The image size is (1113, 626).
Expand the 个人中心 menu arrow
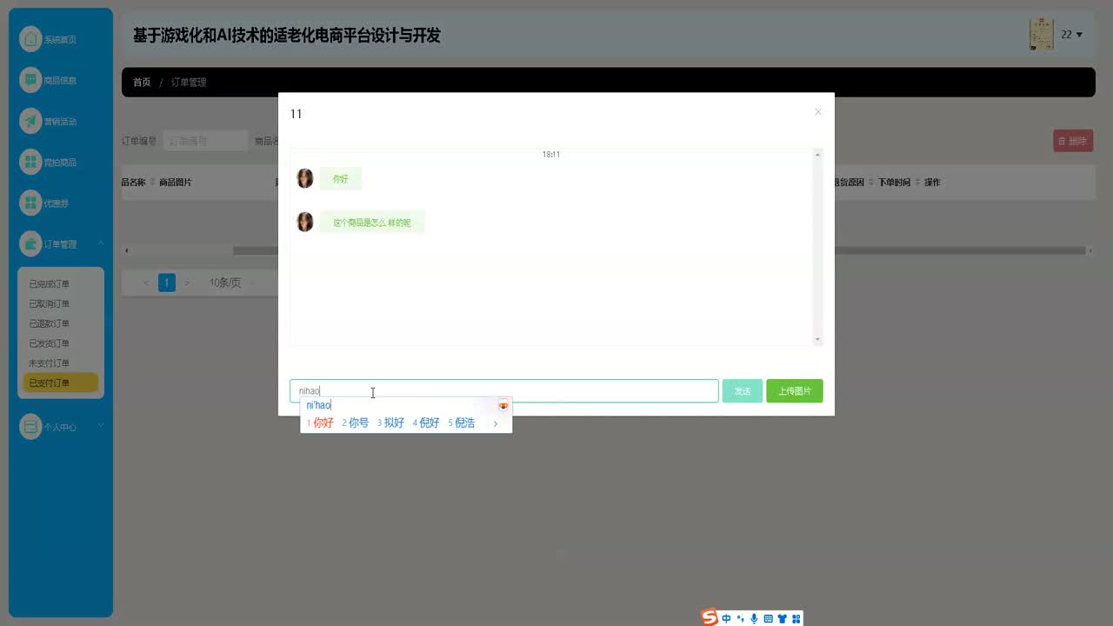100,425
